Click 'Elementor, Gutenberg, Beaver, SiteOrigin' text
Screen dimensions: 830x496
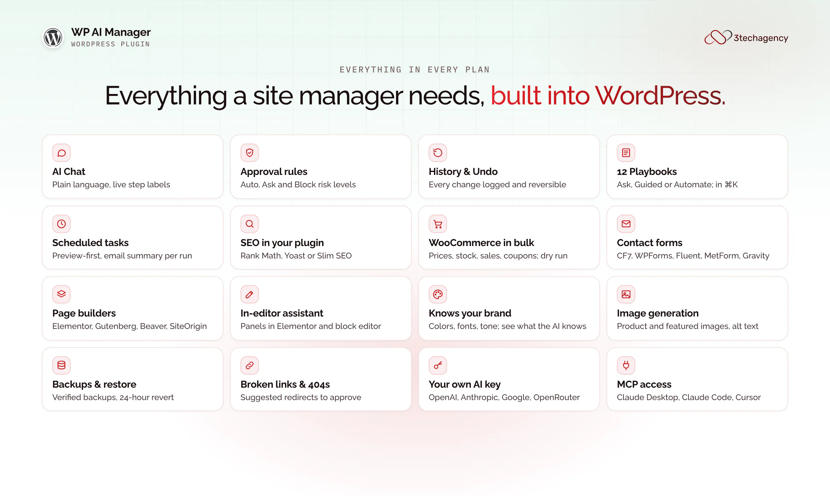[129, 326]
